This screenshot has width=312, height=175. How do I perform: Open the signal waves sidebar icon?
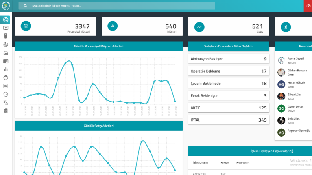click(6, 102)
